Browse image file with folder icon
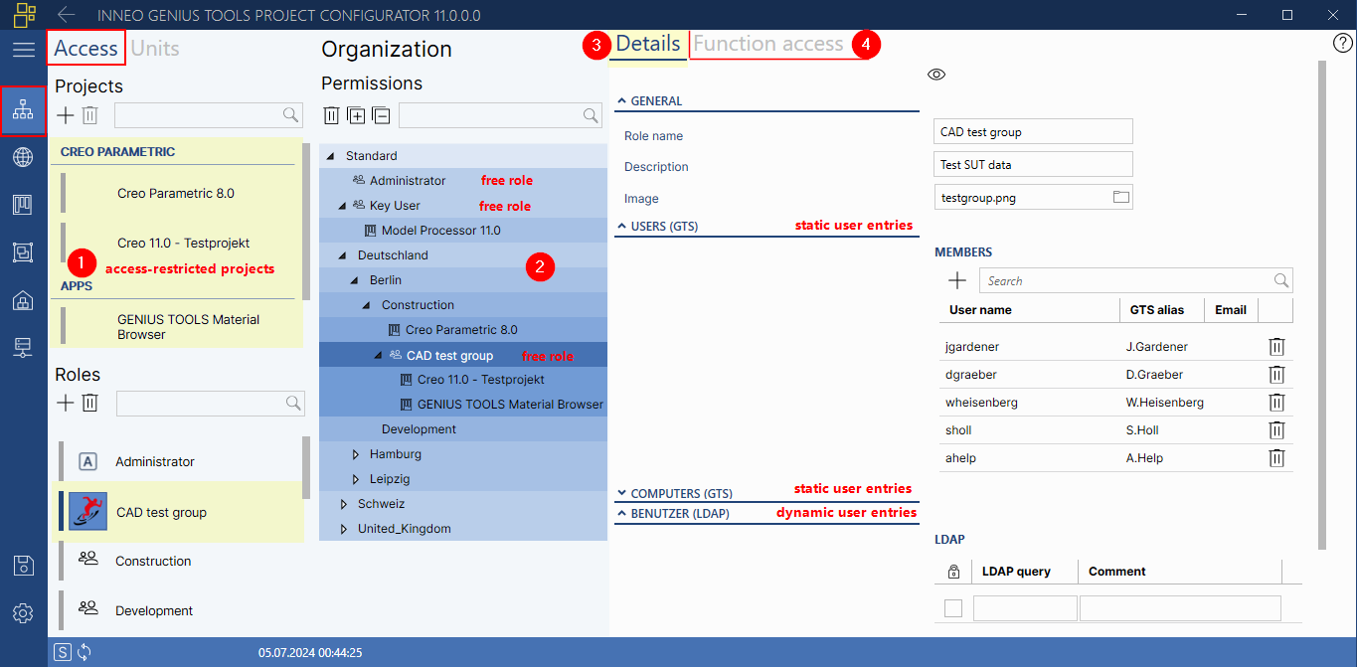Viewport: 1357px width, 667px height. pos(1121,197)
